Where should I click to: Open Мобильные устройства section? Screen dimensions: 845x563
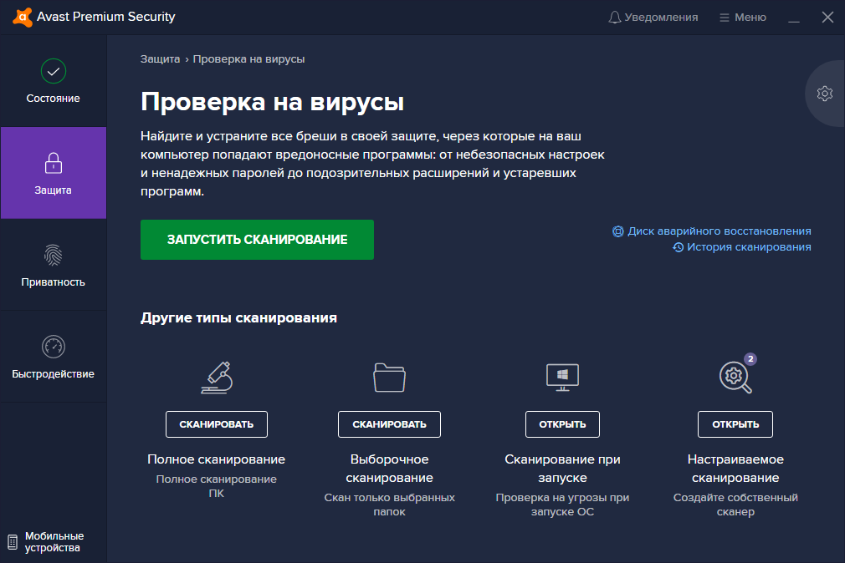tap(46, 542)
